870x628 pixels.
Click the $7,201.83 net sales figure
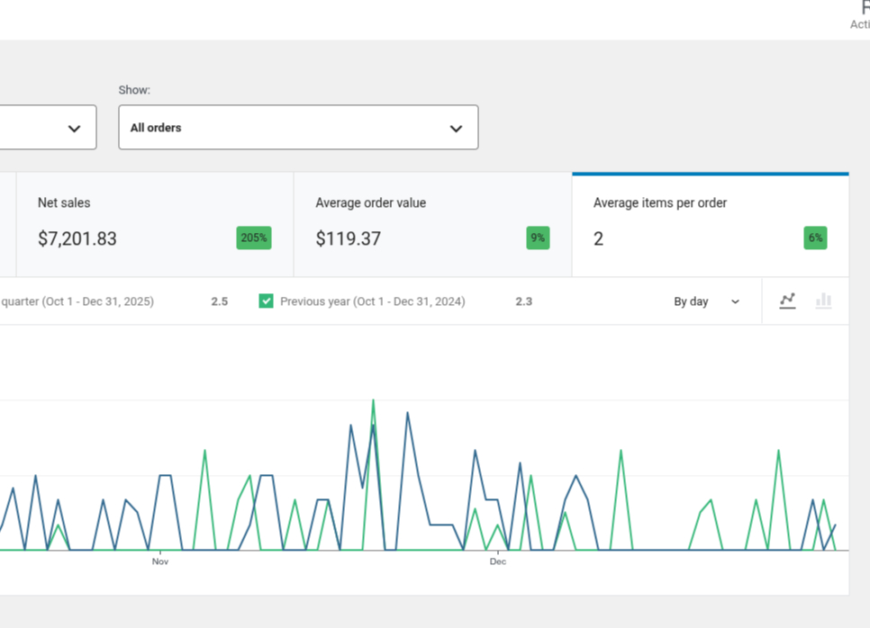77,238
